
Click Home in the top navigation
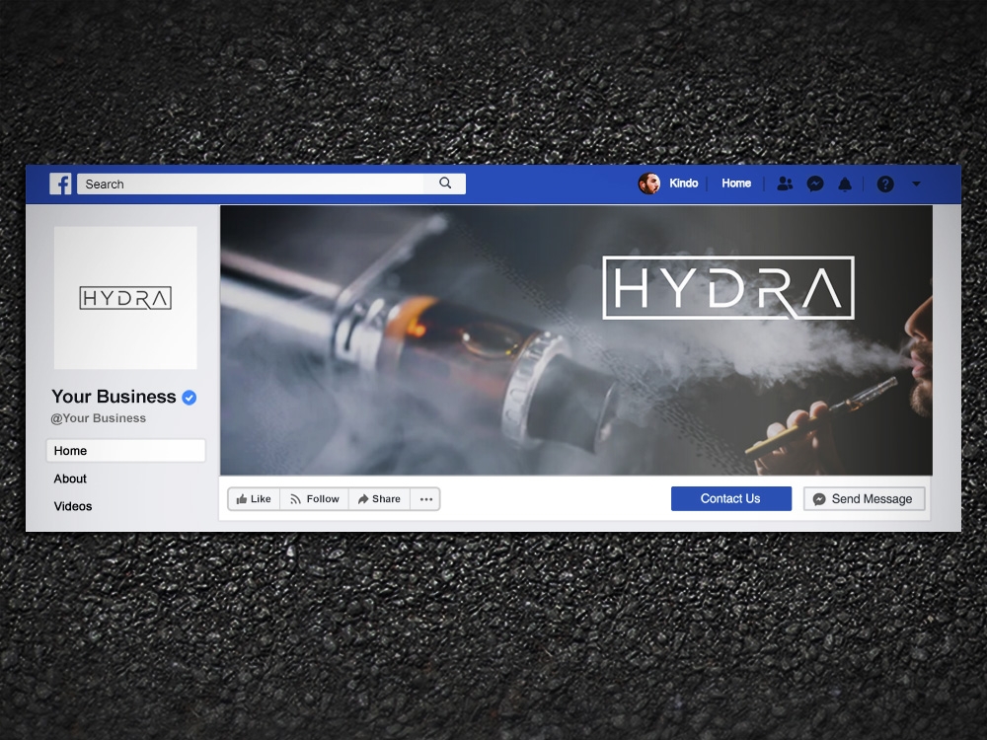(x=736, y=184)
